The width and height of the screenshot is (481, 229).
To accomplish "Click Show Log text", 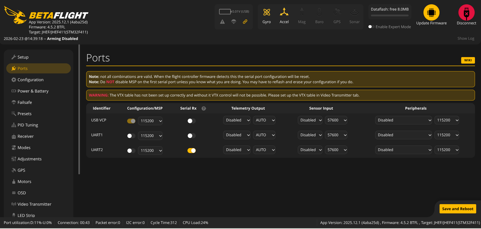I will tap(466, 38).
